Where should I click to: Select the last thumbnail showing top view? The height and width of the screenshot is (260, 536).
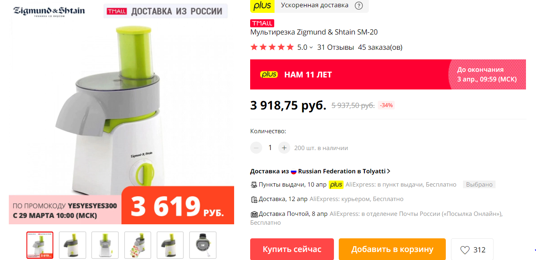coord(202,245)
